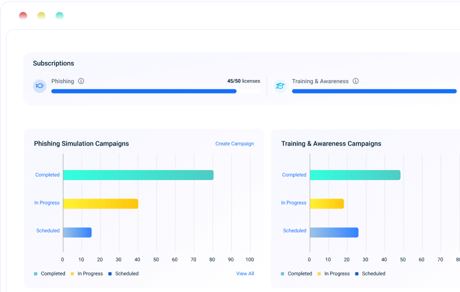This screenshot has width=460, height=292.
Task: Toggle In Progress legend in Phishing chart
Action: click(x=86, y=274)
